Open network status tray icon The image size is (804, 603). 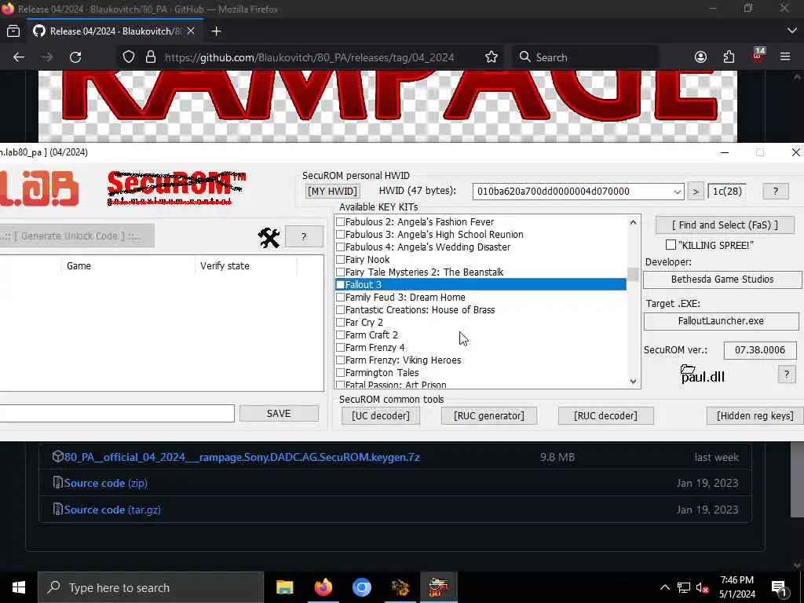pos(684,587)
